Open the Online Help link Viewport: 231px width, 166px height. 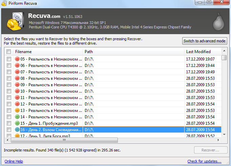pos(14,161)
